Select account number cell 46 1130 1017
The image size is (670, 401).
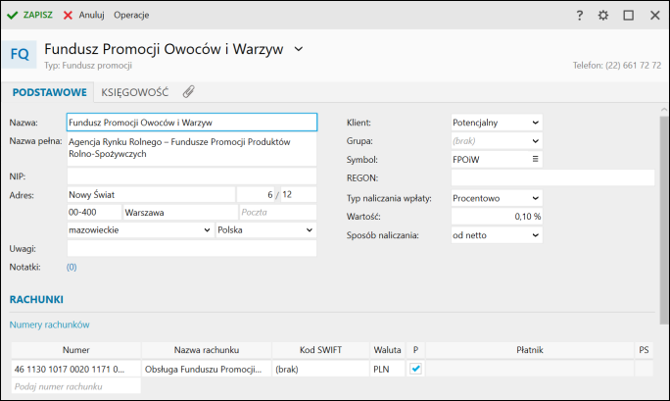[x=76, y=369]
